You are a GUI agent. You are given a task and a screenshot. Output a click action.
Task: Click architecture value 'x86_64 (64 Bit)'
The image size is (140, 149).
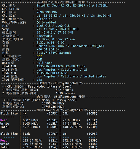tap(50, 49)
